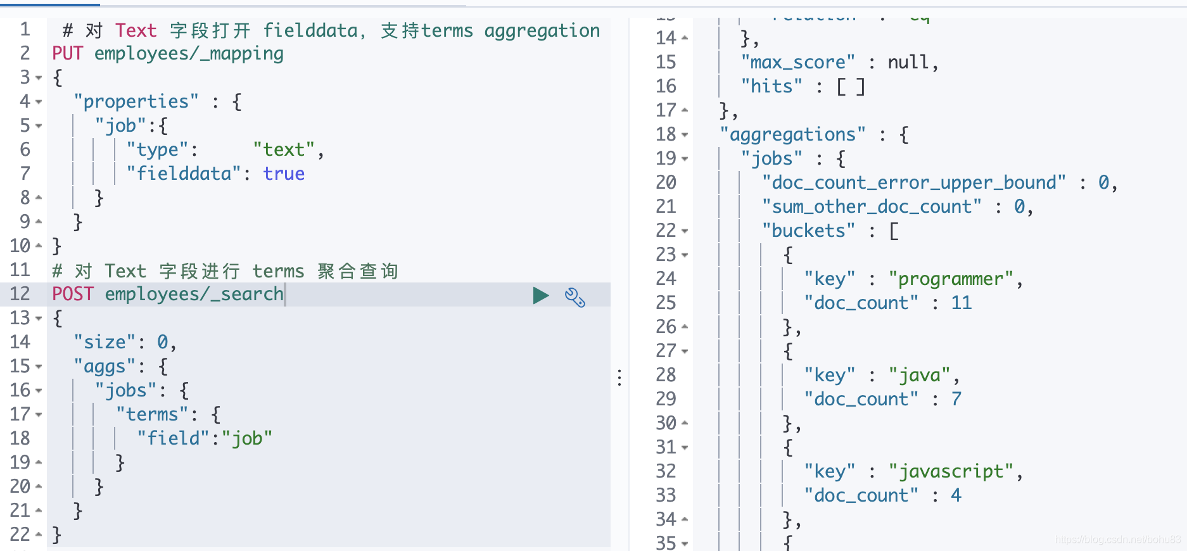The image size is (1187, 551).
Task: Click the "fielddata": true line
Action: tap(215, 174)
